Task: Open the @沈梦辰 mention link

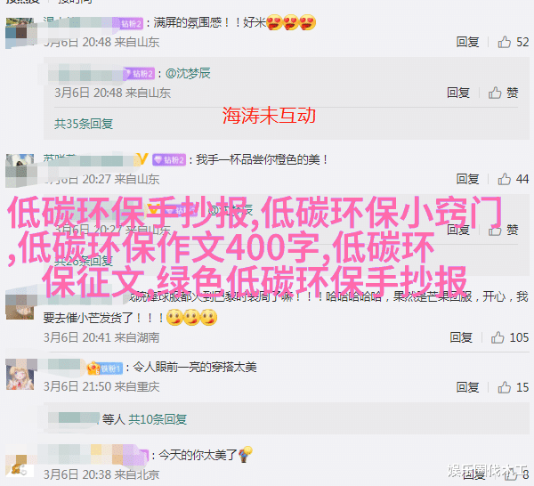Action: [188, 73]
